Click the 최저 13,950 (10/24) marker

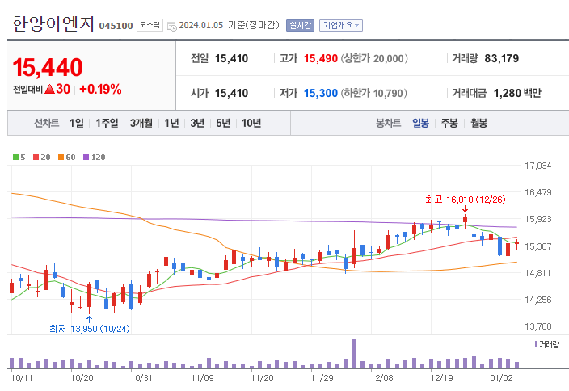pyautogui.click(x=89, y=329)
